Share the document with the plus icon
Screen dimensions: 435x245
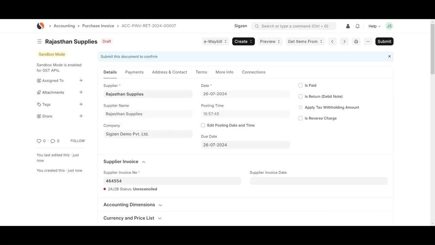click(x=81, y=116)
